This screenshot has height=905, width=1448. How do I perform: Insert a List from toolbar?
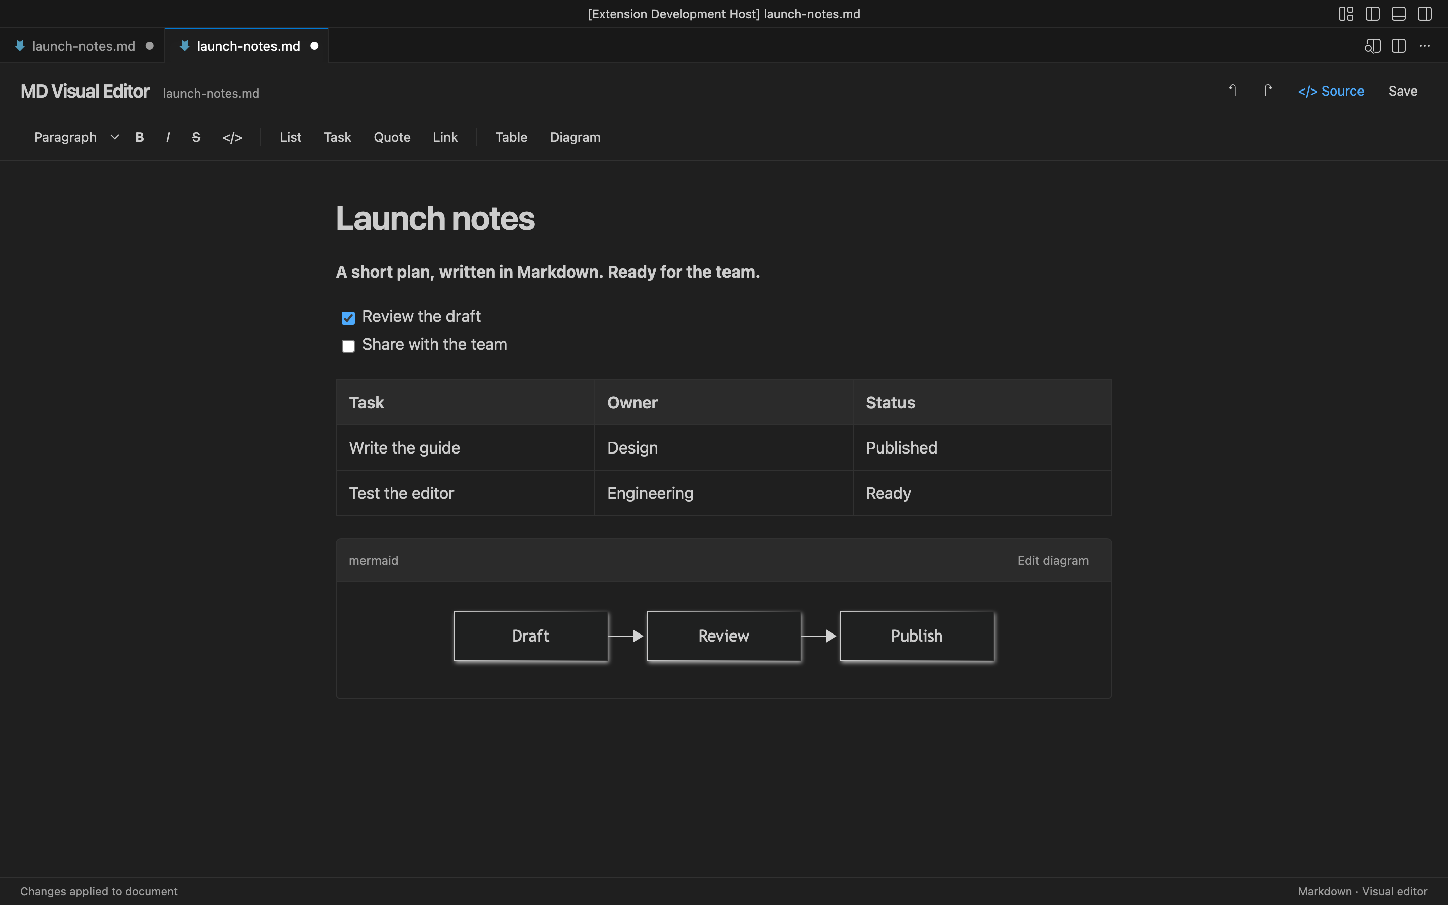[290, 137]
